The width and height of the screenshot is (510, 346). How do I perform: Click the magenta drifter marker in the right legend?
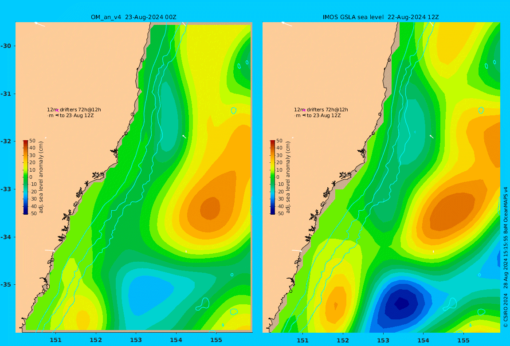304,110
